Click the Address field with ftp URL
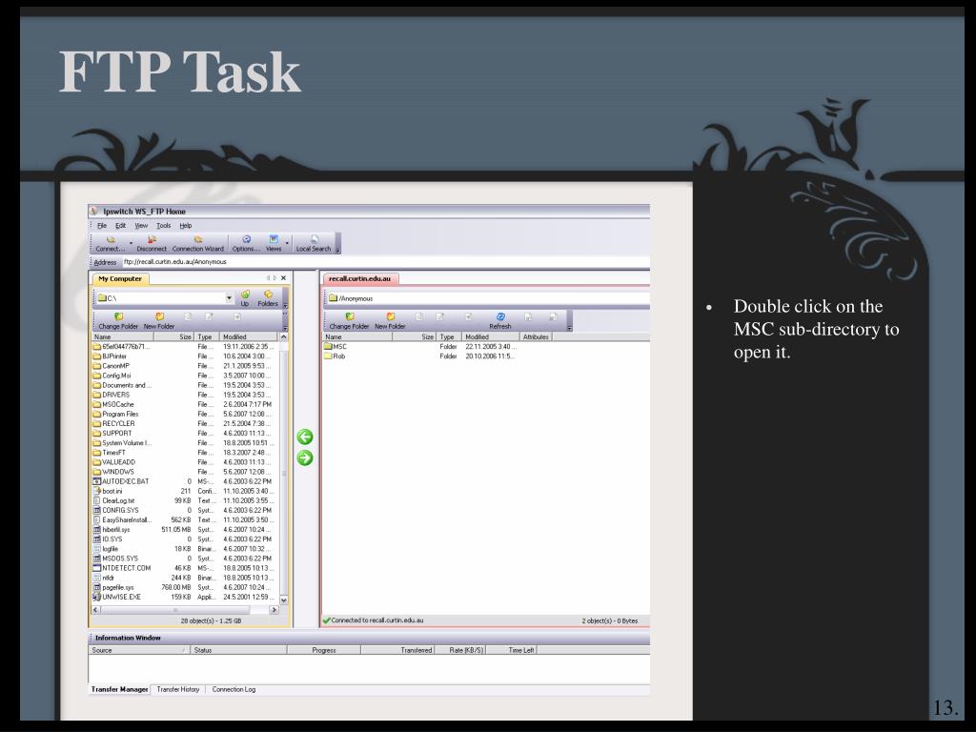This screenshot has width=976, height=732. tap(385, 262)
